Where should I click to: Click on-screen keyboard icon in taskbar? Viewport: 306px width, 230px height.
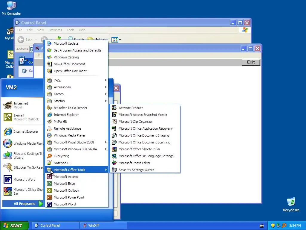click(262, 226)
